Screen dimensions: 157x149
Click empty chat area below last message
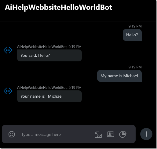(78, 114)
